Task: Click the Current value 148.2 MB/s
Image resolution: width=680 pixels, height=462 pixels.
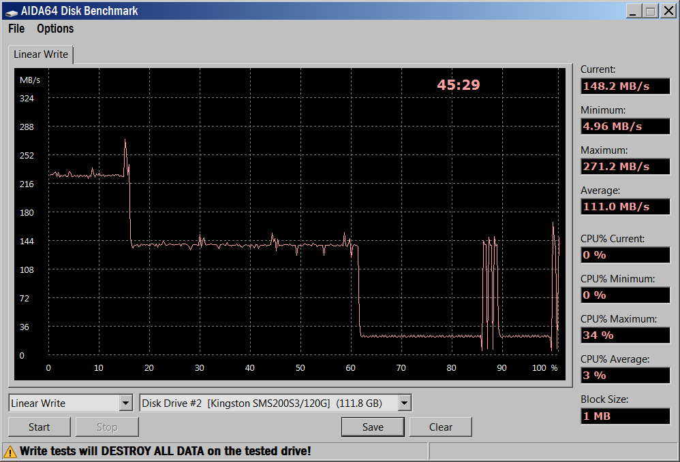Action: [625, 86]
